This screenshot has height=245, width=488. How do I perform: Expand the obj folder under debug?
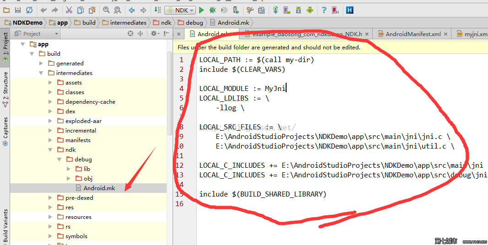pyautogui.click(x=69, y=178)
